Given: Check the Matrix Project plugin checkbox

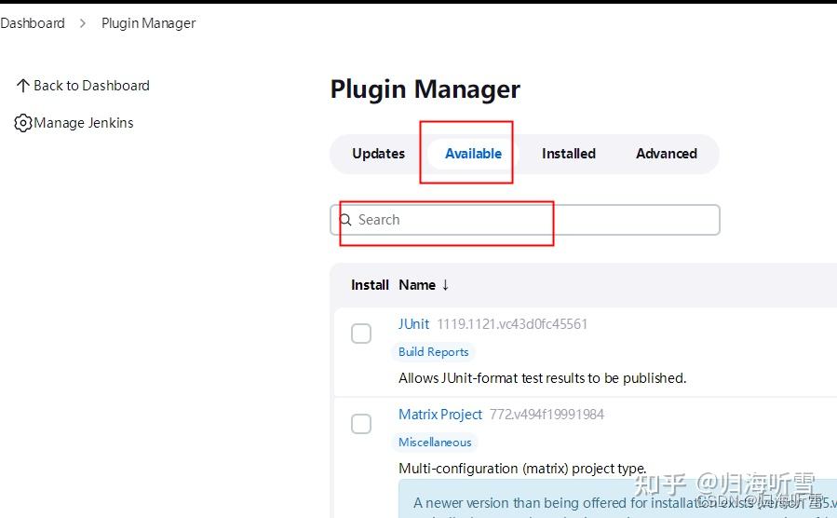Looking at the screenshot, I should click(x=361, y=424).
